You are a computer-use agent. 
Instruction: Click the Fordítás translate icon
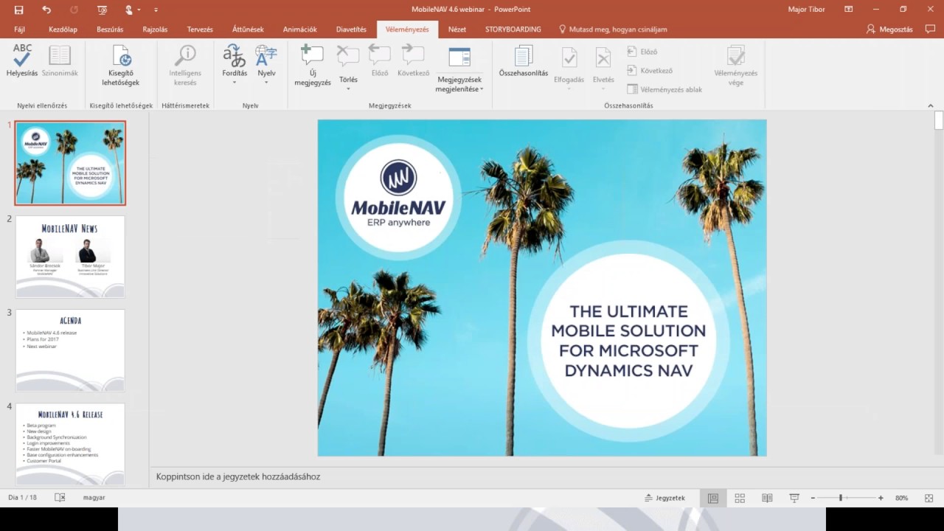coord(235,55)
